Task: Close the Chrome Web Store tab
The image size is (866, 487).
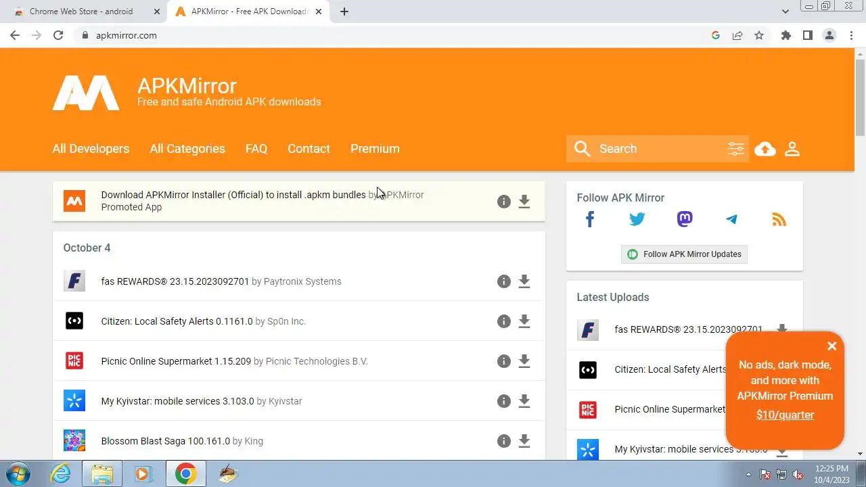Action: click(x=157, y=11)
